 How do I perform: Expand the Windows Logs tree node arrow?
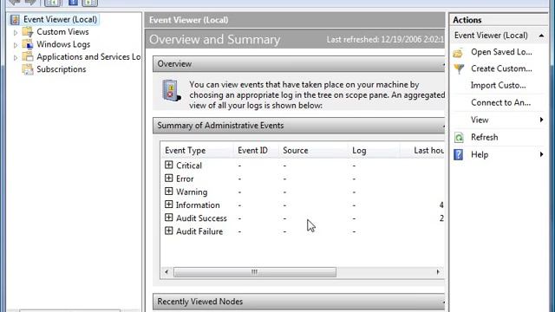(16, 45)
